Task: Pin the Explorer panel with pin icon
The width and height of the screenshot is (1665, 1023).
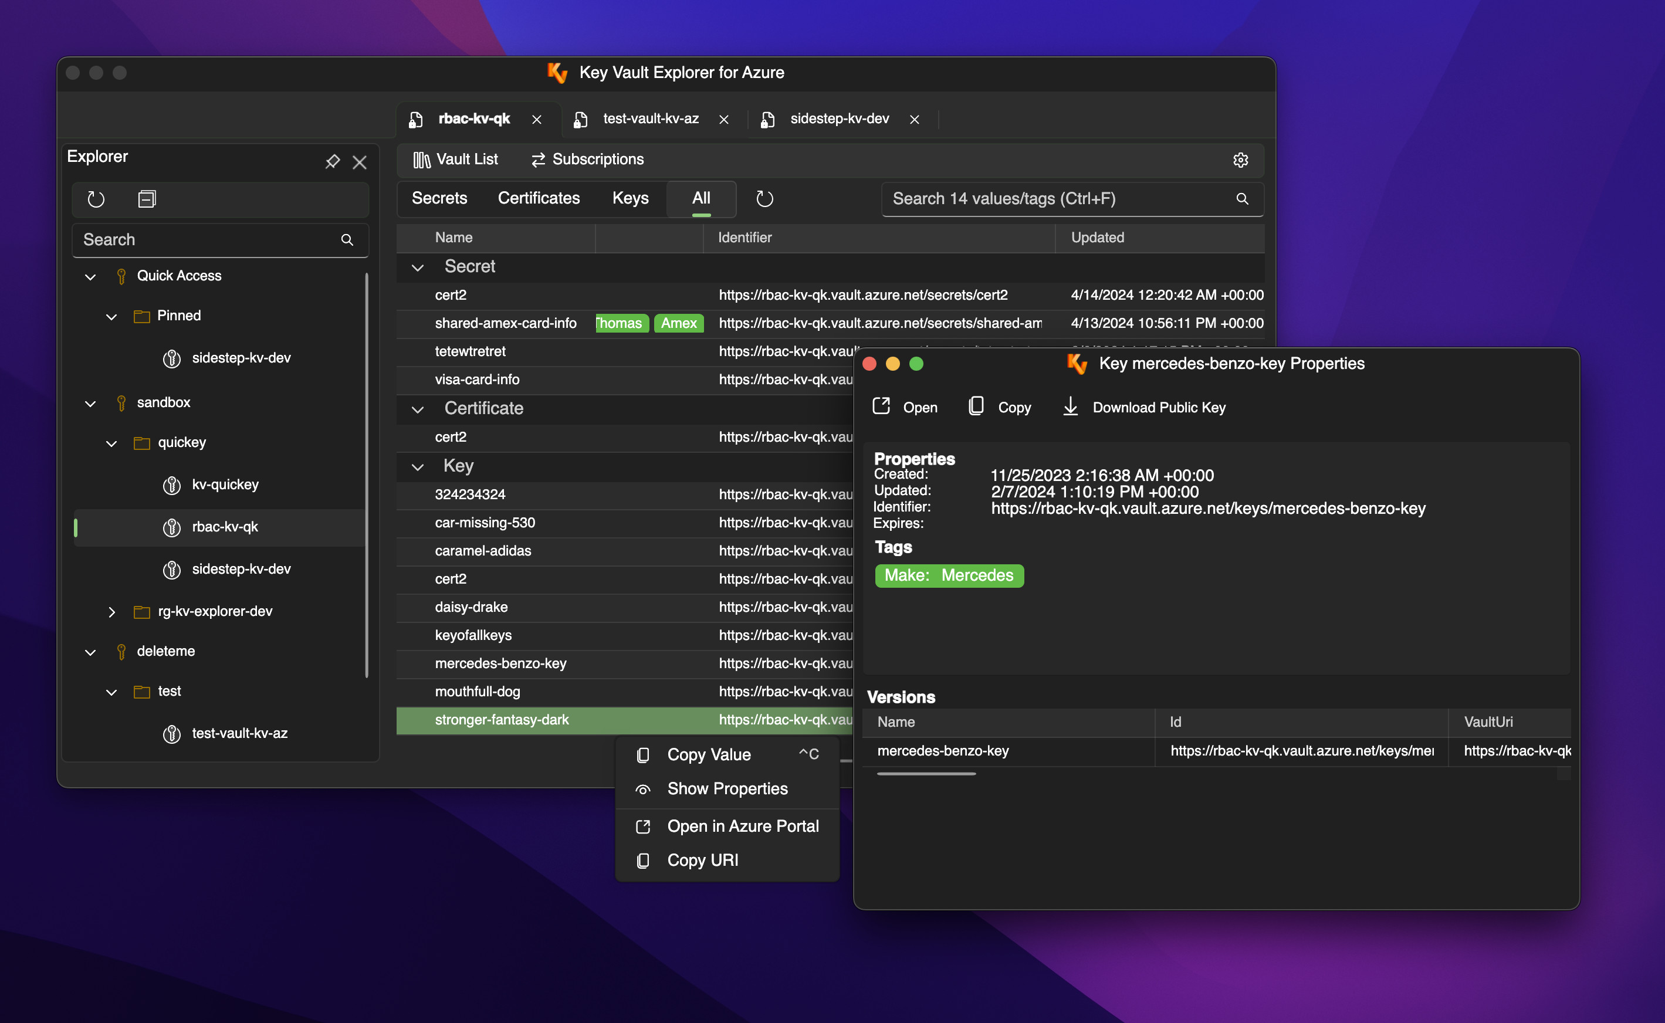Action: (332, 162)
